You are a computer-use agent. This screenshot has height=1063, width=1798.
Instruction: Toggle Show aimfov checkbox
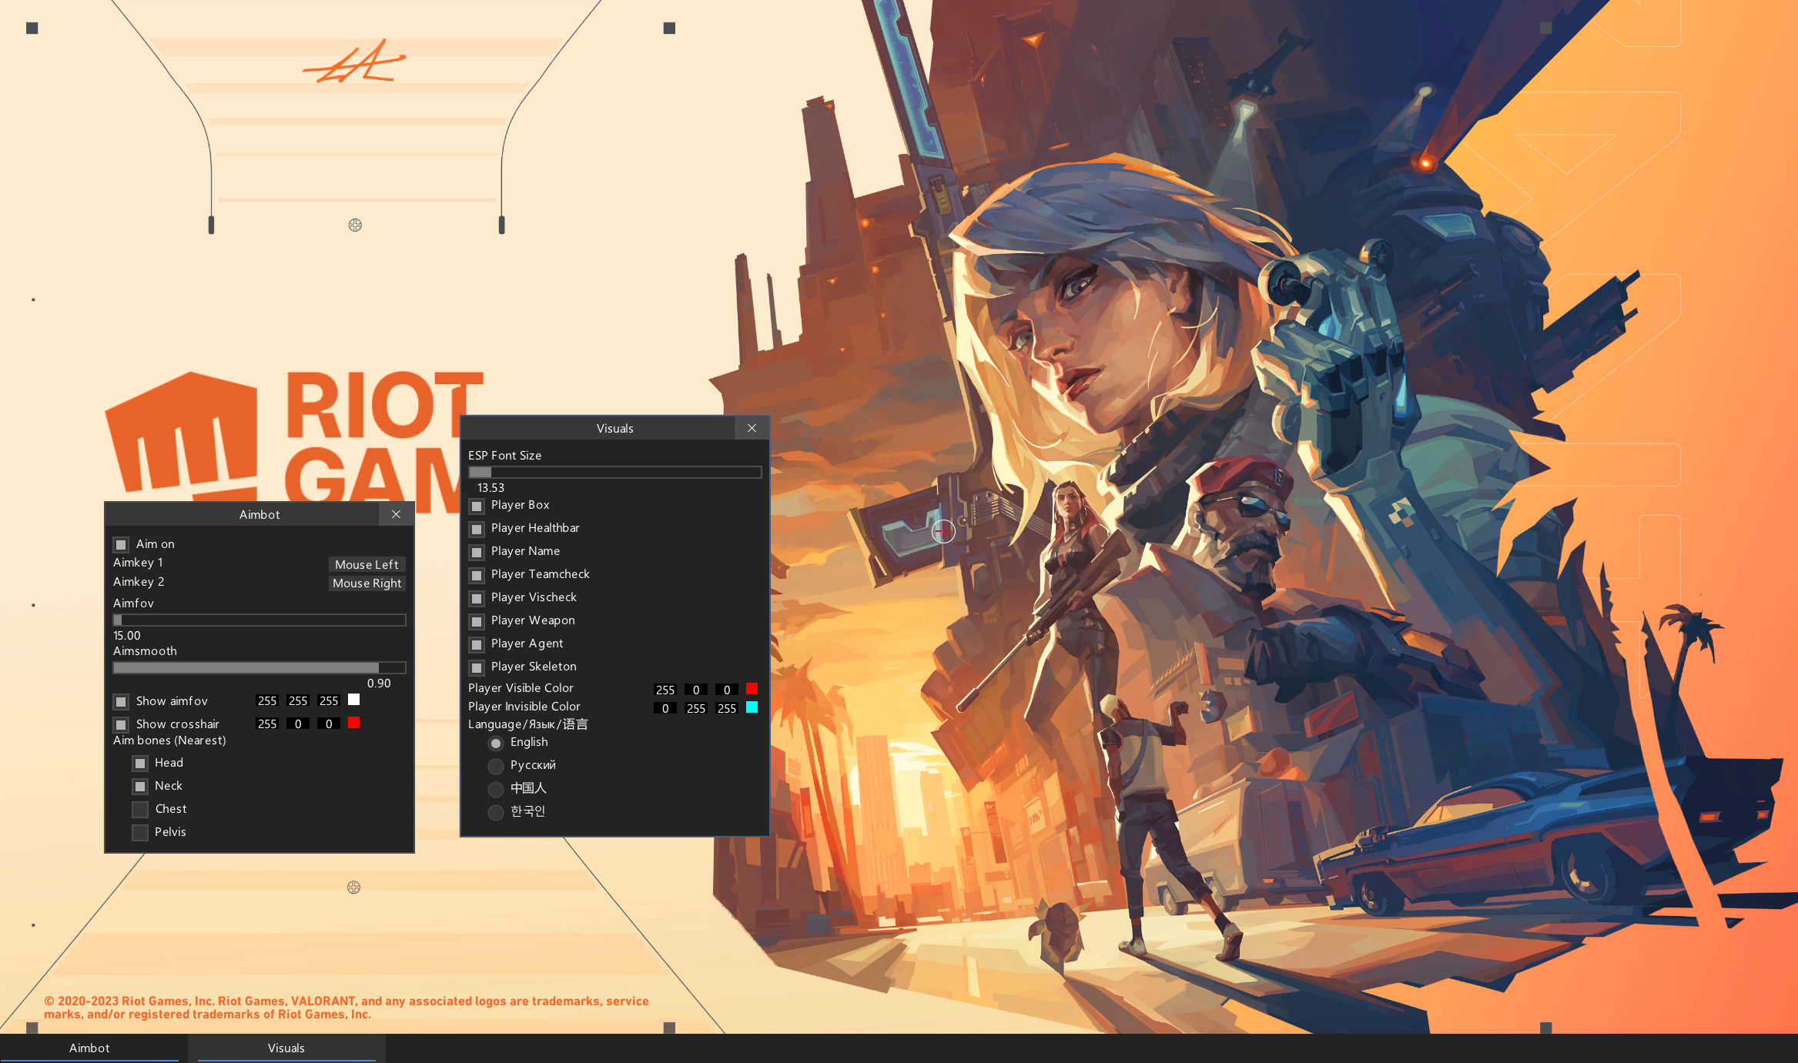pos(121,702)
